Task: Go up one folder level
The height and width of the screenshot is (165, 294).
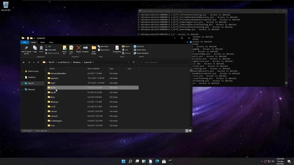Action: point(38,62)
